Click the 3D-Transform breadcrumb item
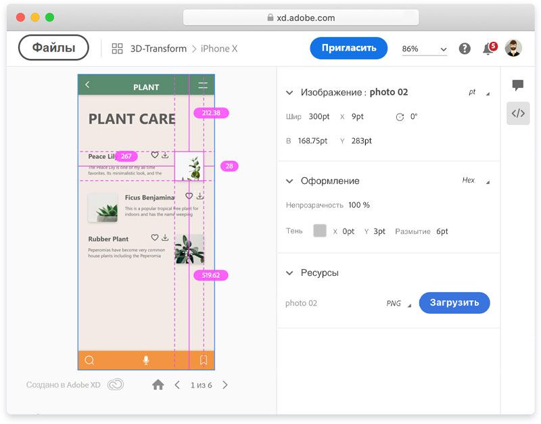The image size is (541, 424). 158,49
